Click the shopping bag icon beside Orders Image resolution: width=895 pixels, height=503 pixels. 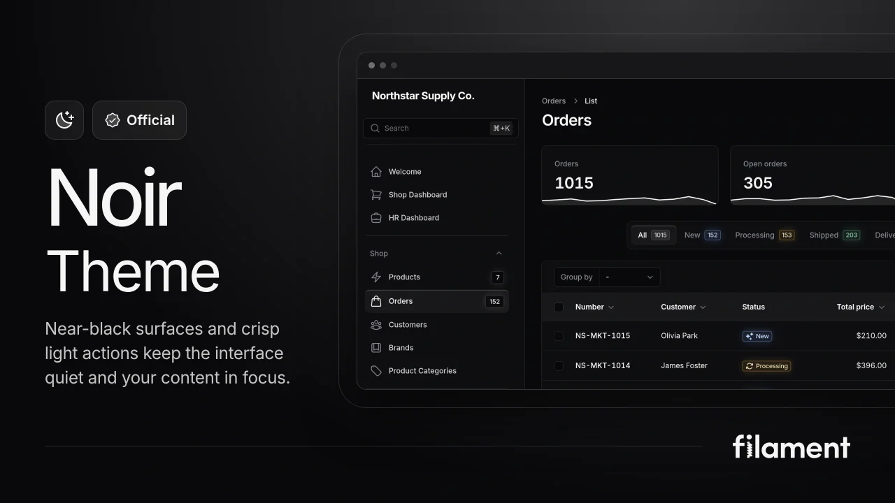376,301
